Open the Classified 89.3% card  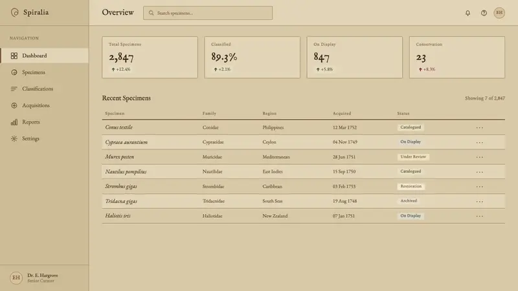[x=253, y=58]
